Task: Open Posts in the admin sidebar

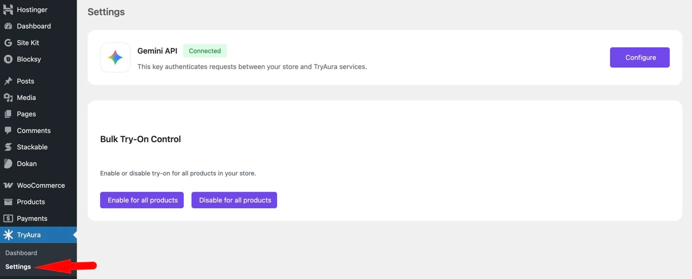Action: click(38, 81)
